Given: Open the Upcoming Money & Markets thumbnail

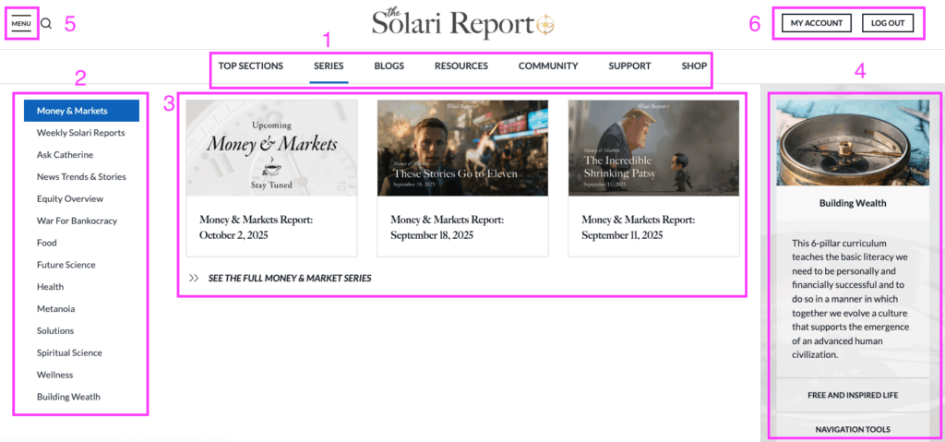Looking at the screenshot, I should click(x=271, y=149).
